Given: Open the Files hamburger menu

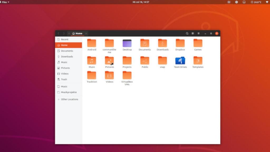Looking at the screenshot, I should 198,34.
